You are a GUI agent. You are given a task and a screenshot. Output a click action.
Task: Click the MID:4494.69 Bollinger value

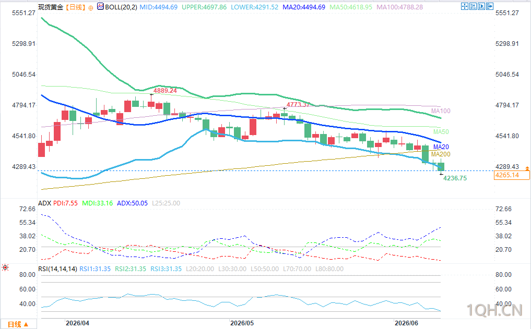(x=159, y=7)
